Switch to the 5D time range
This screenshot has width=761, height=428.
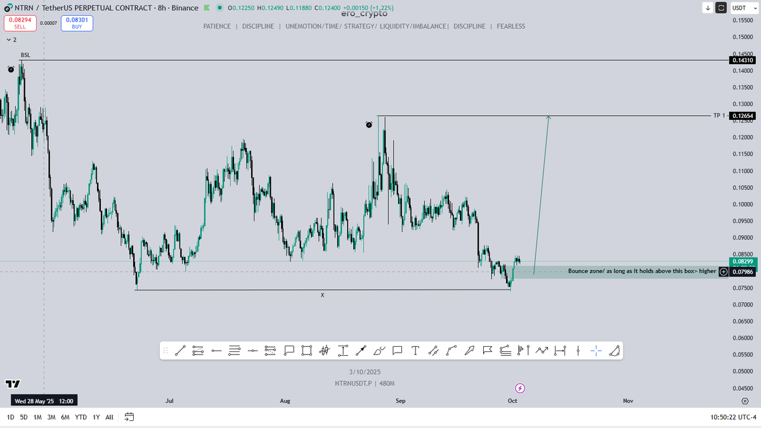coord(24,417)
